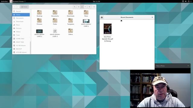Select BACKUP volume in sidebar
This screenshot has width=193, height=108.
pyautogui.click(x=21, y=49)
